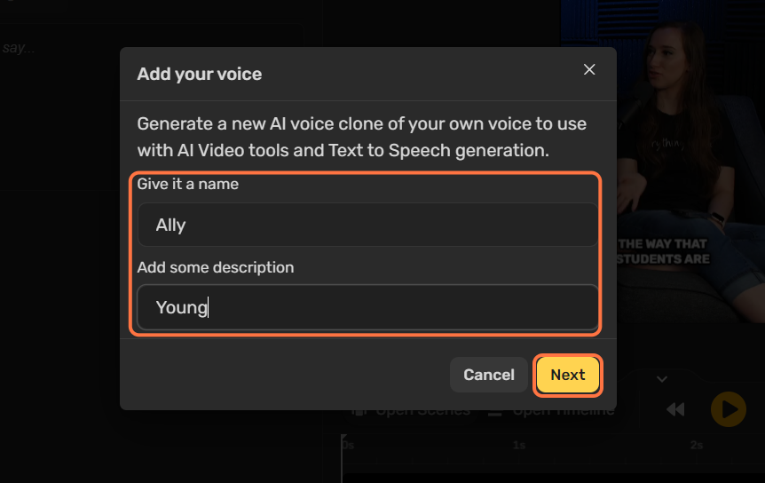Collapse the panel using the chevron above playback controls
The width and height of the screenshot is (765, 483).
coord(661,379)
